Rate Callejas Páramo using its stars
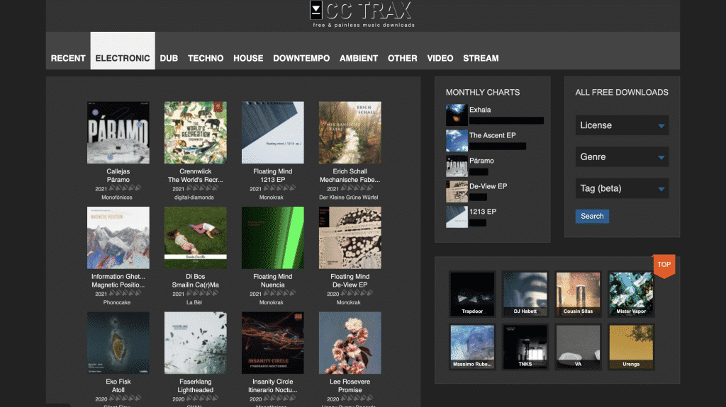This screenshot has height=407, width=726. coord(125,188)
